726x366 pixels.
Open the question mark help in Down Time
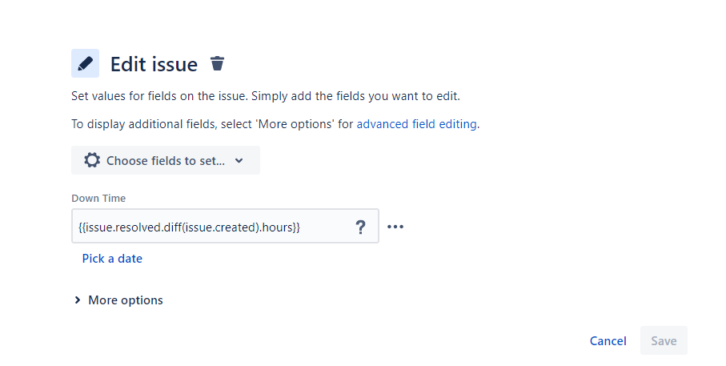(x=361, y=227)
